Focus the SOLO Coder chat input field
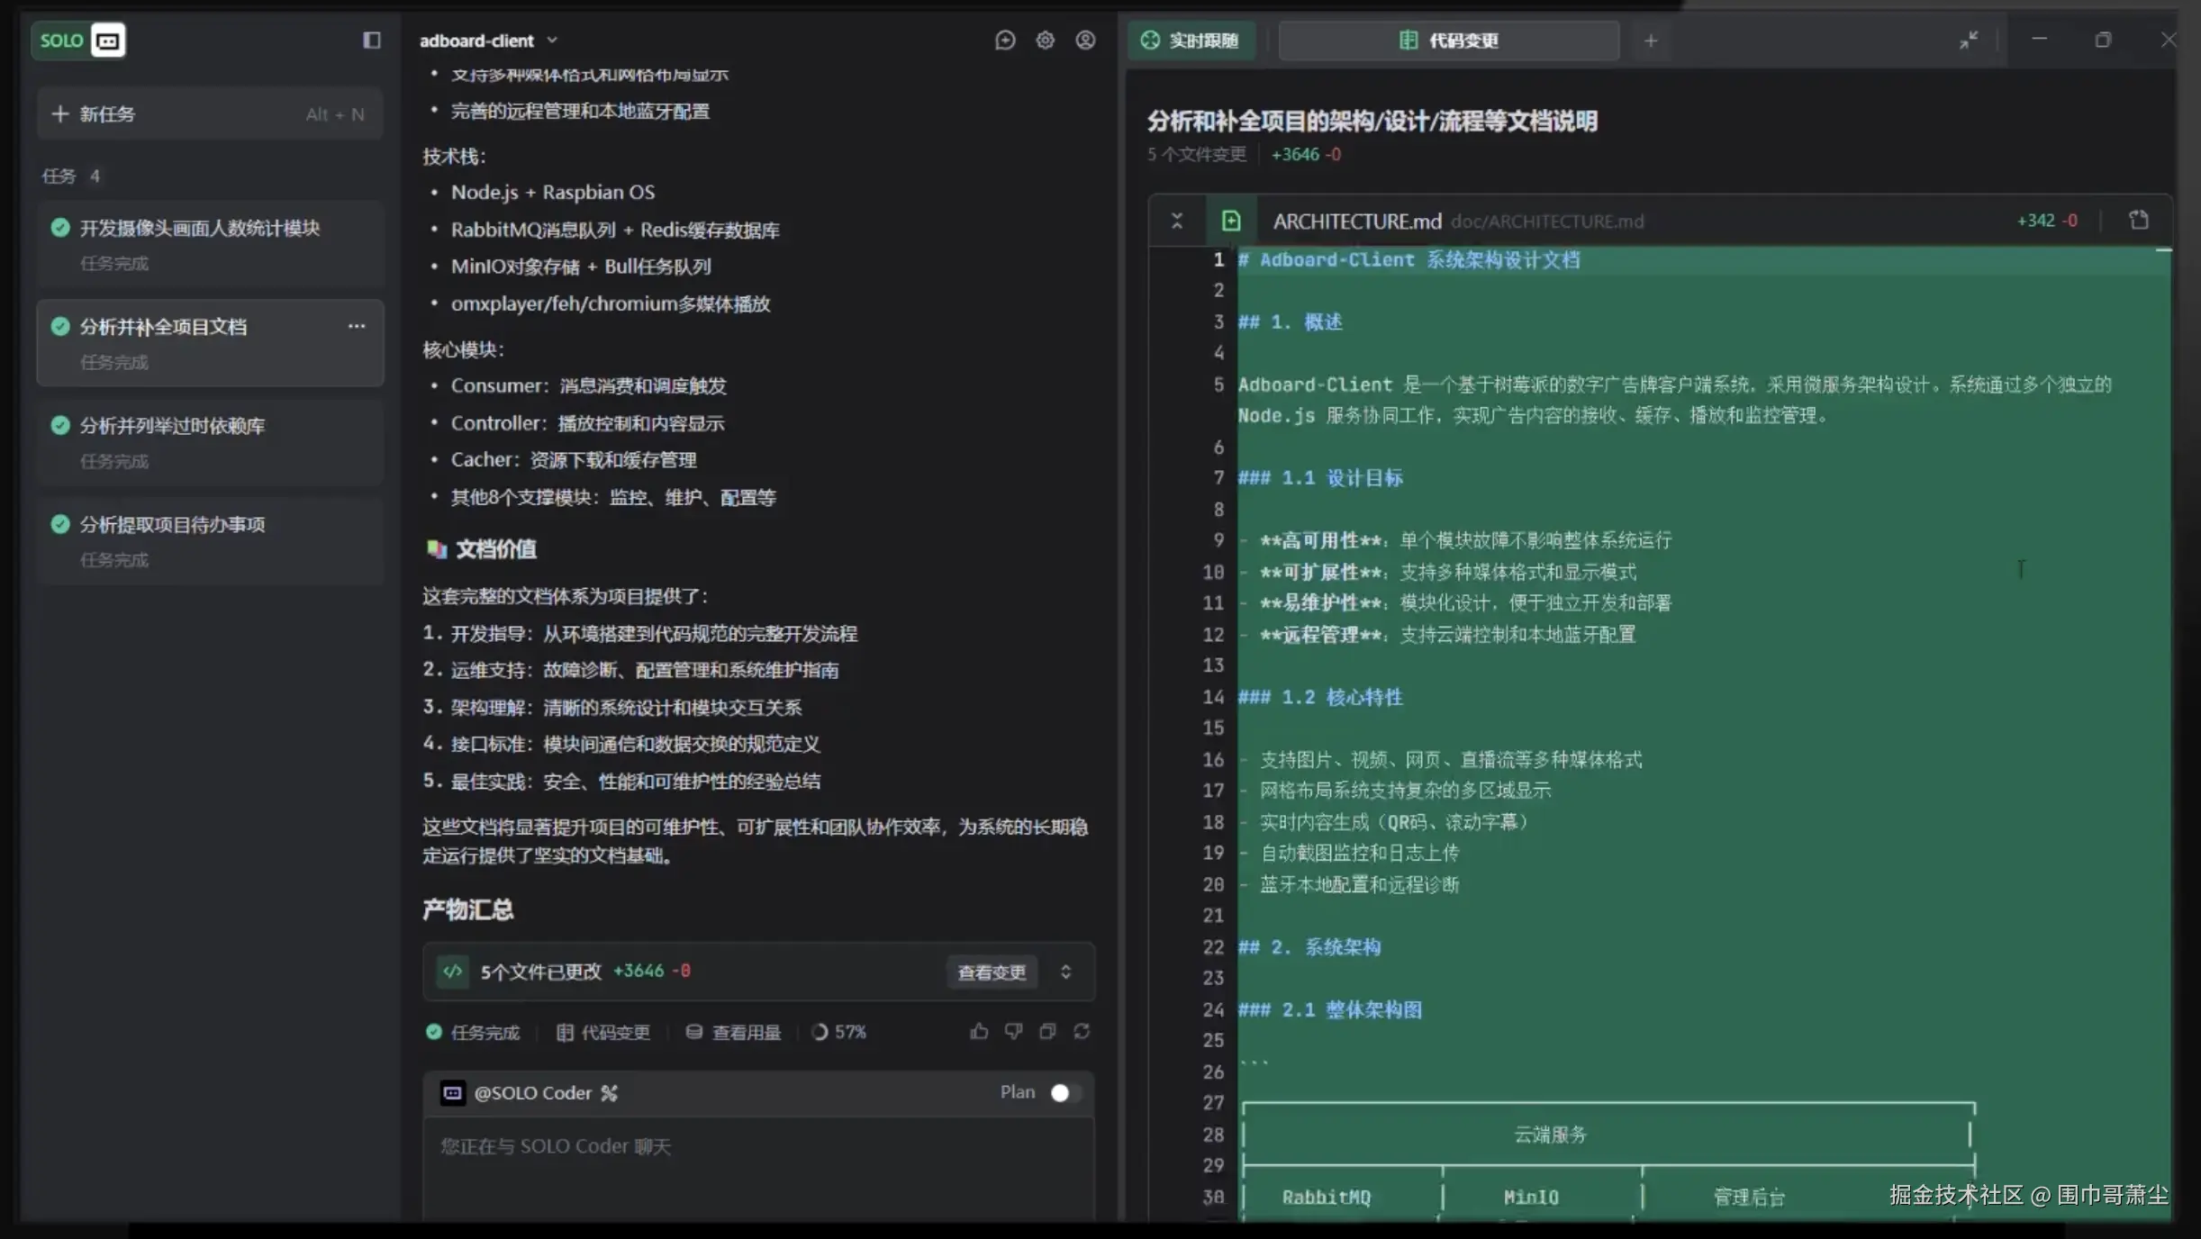The image size is (2201, 1239). pyautogui.click(x=758, y=1169)
